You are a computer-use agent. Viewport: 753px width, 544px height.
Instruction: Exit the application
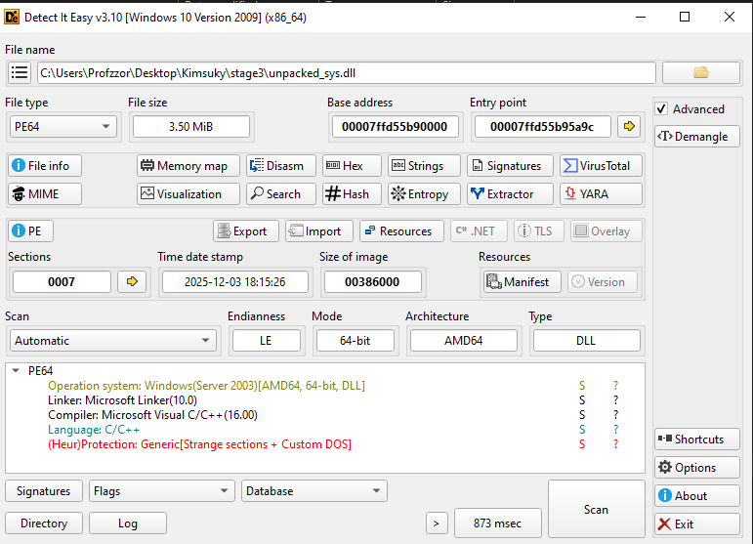click(x=696, y=523)
